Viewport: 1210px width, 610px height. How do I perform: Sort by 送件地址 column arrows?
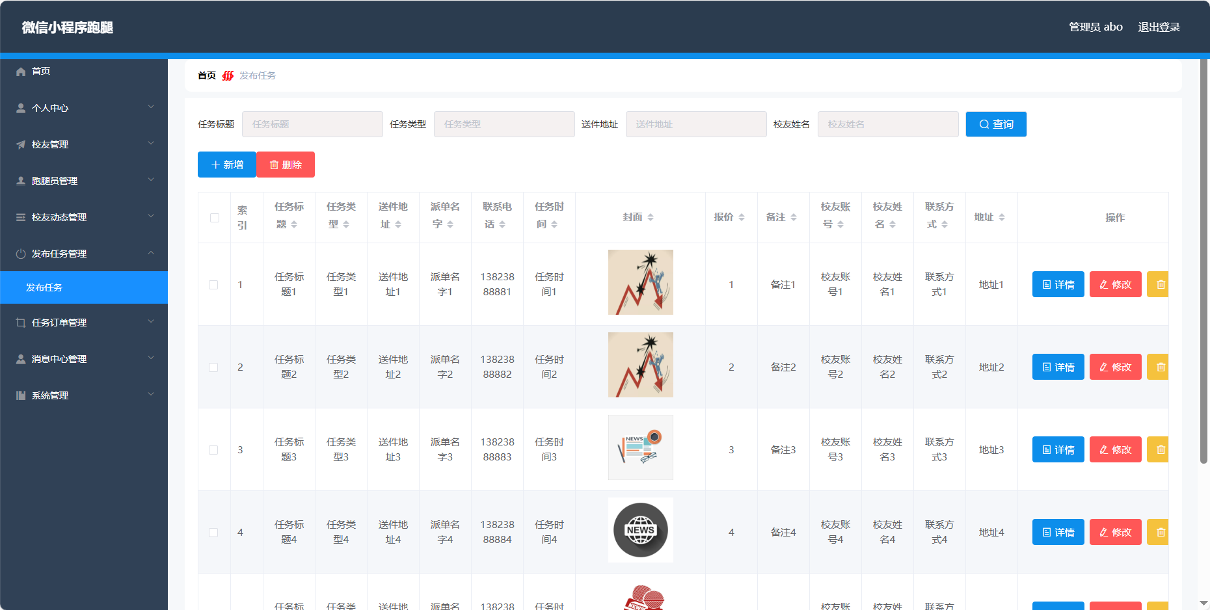[x=398, y=224]
